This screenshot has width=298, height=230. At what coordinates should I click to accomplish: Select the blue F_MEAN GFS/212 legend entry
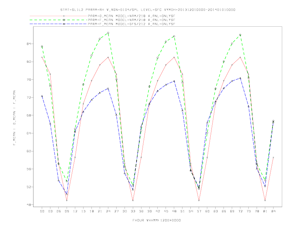point(102,24)
